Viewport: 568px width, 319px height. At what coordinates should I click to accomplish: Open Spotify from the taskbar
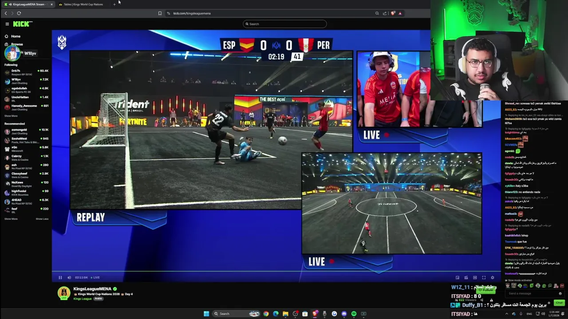coord(354,314)
